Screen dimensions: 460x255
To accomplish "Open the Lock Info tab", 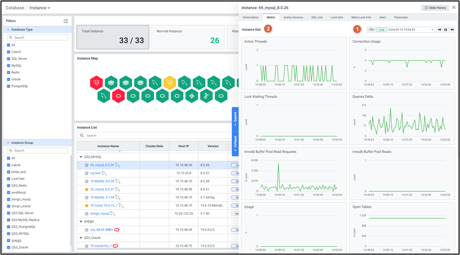I will coord(336,18).
